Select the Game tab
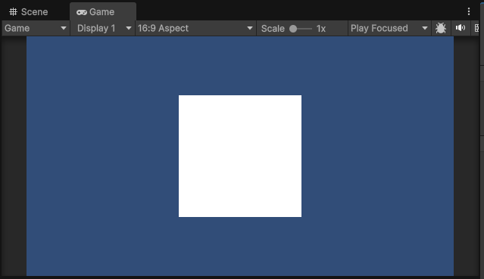Screen dimensions: 484x279 point(103,12)
